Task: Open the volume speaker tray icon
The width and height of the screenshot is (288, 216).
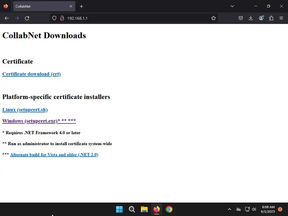Action: [254, 209]
